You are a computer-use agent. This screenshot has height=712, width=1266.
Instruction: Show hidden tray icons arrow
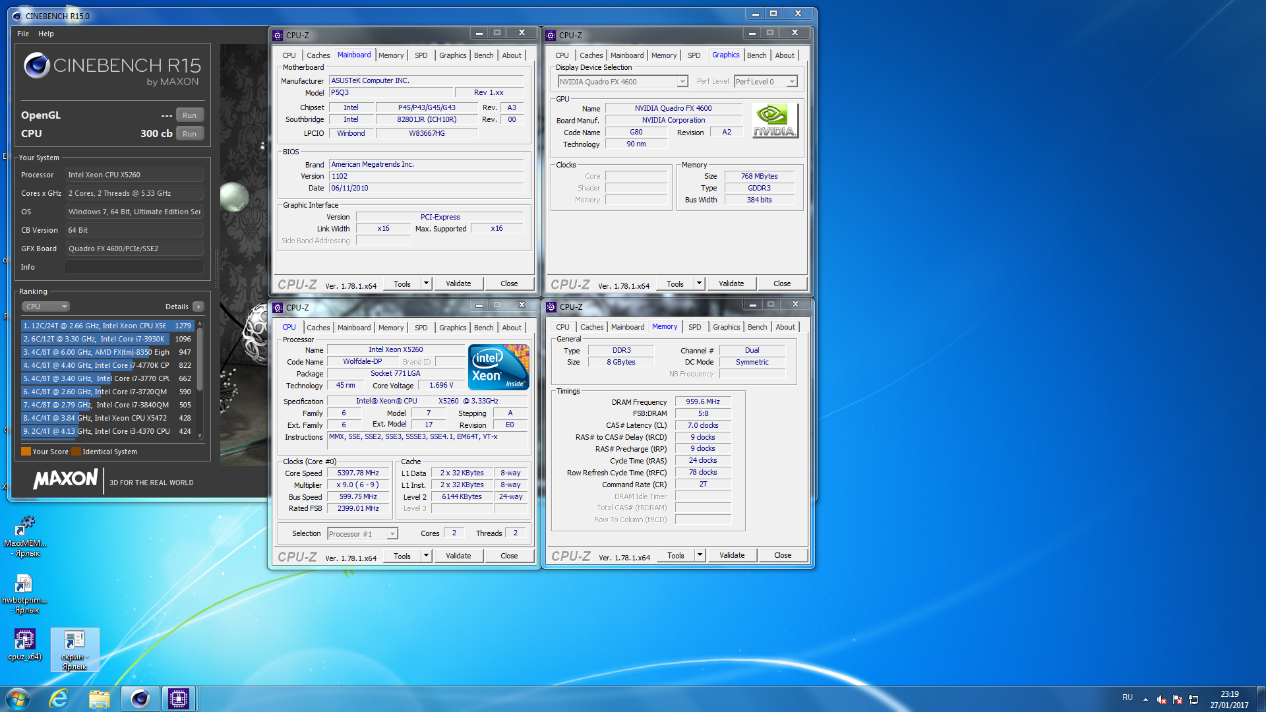tap(1145, 699)
